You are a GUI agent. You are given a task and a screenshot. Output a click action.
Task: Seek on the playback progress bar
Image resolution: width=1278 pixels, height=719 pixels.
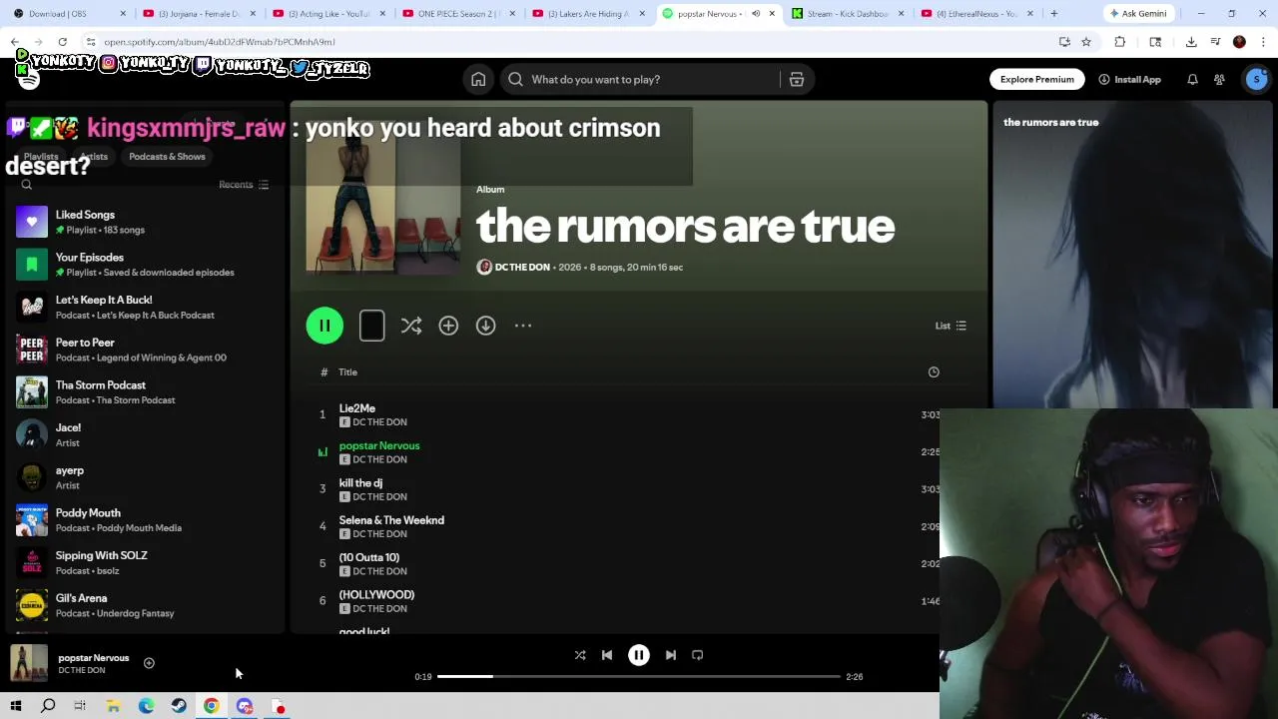(x=639, y=676)
